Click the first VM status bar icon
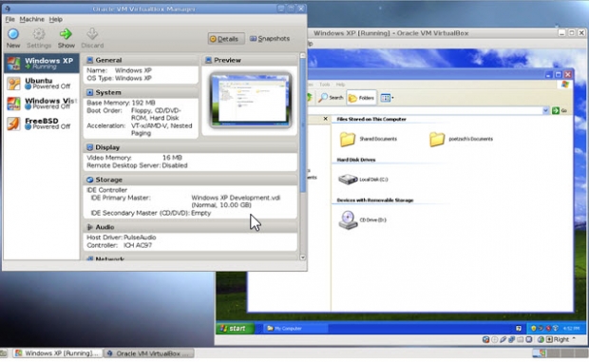The width and height of the screenshot is (589, 362). 485,339
